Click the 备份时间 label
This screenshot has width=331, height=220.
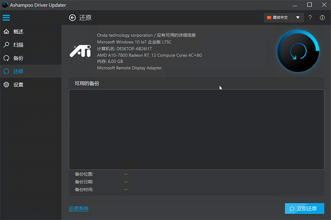[84, 189]
